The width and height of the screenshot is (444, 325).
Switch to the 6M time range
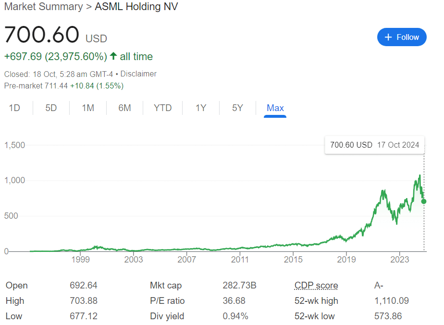point(124,108)
